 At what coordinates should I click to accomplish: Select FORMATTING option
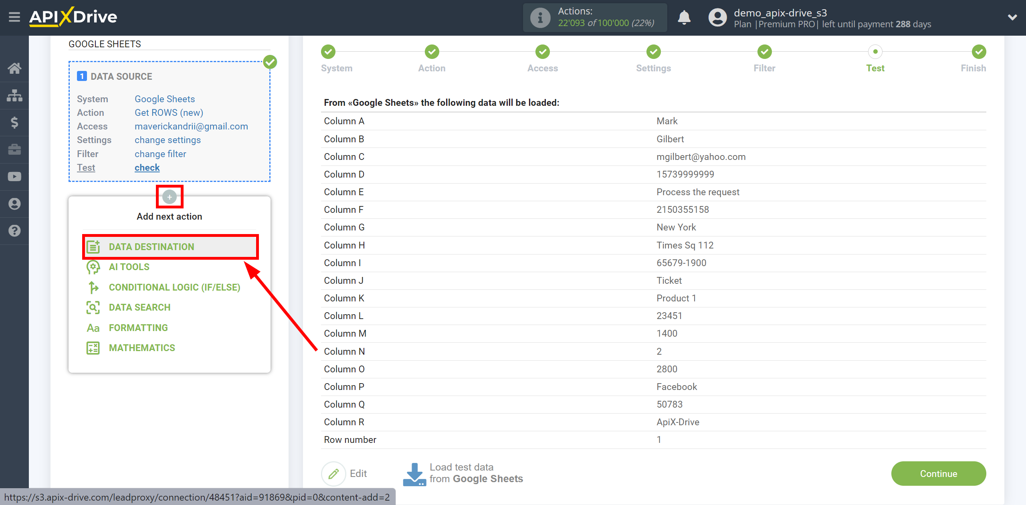(138, 328)
